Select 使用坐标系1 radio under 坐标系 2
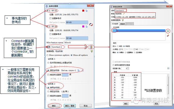Image resolution: width=174 pixels, height=109 pixels. pyautogui.click(x=48, y=88)
